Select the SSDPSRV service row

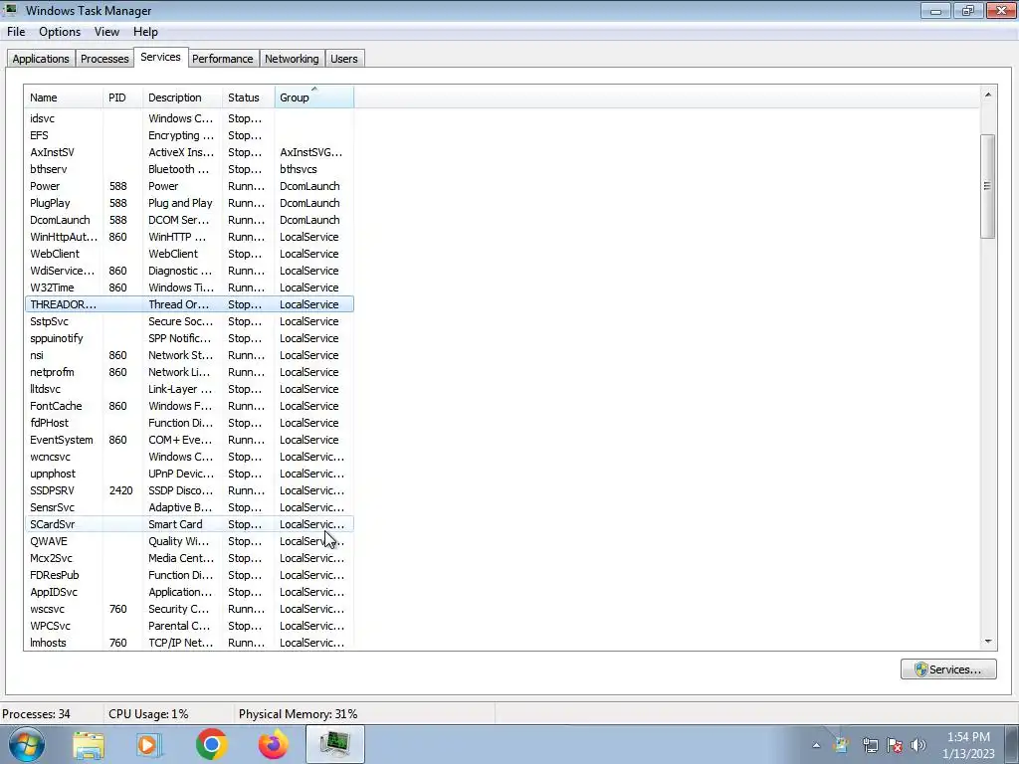tap(189, 489)
